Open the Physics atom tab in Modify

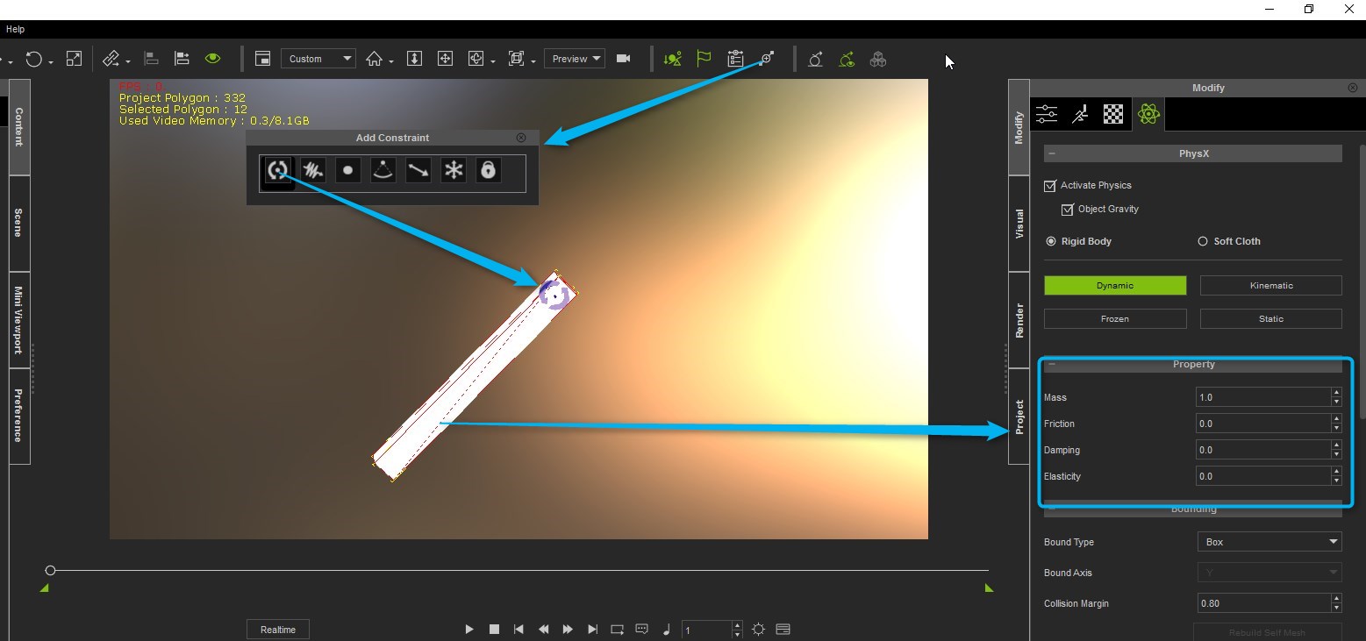pos(1148,114)
